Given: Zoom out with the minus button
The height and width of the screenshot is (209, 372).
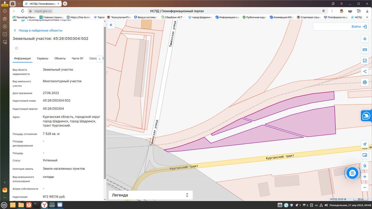Looking at the screenshot, I should tap(365, 188).
